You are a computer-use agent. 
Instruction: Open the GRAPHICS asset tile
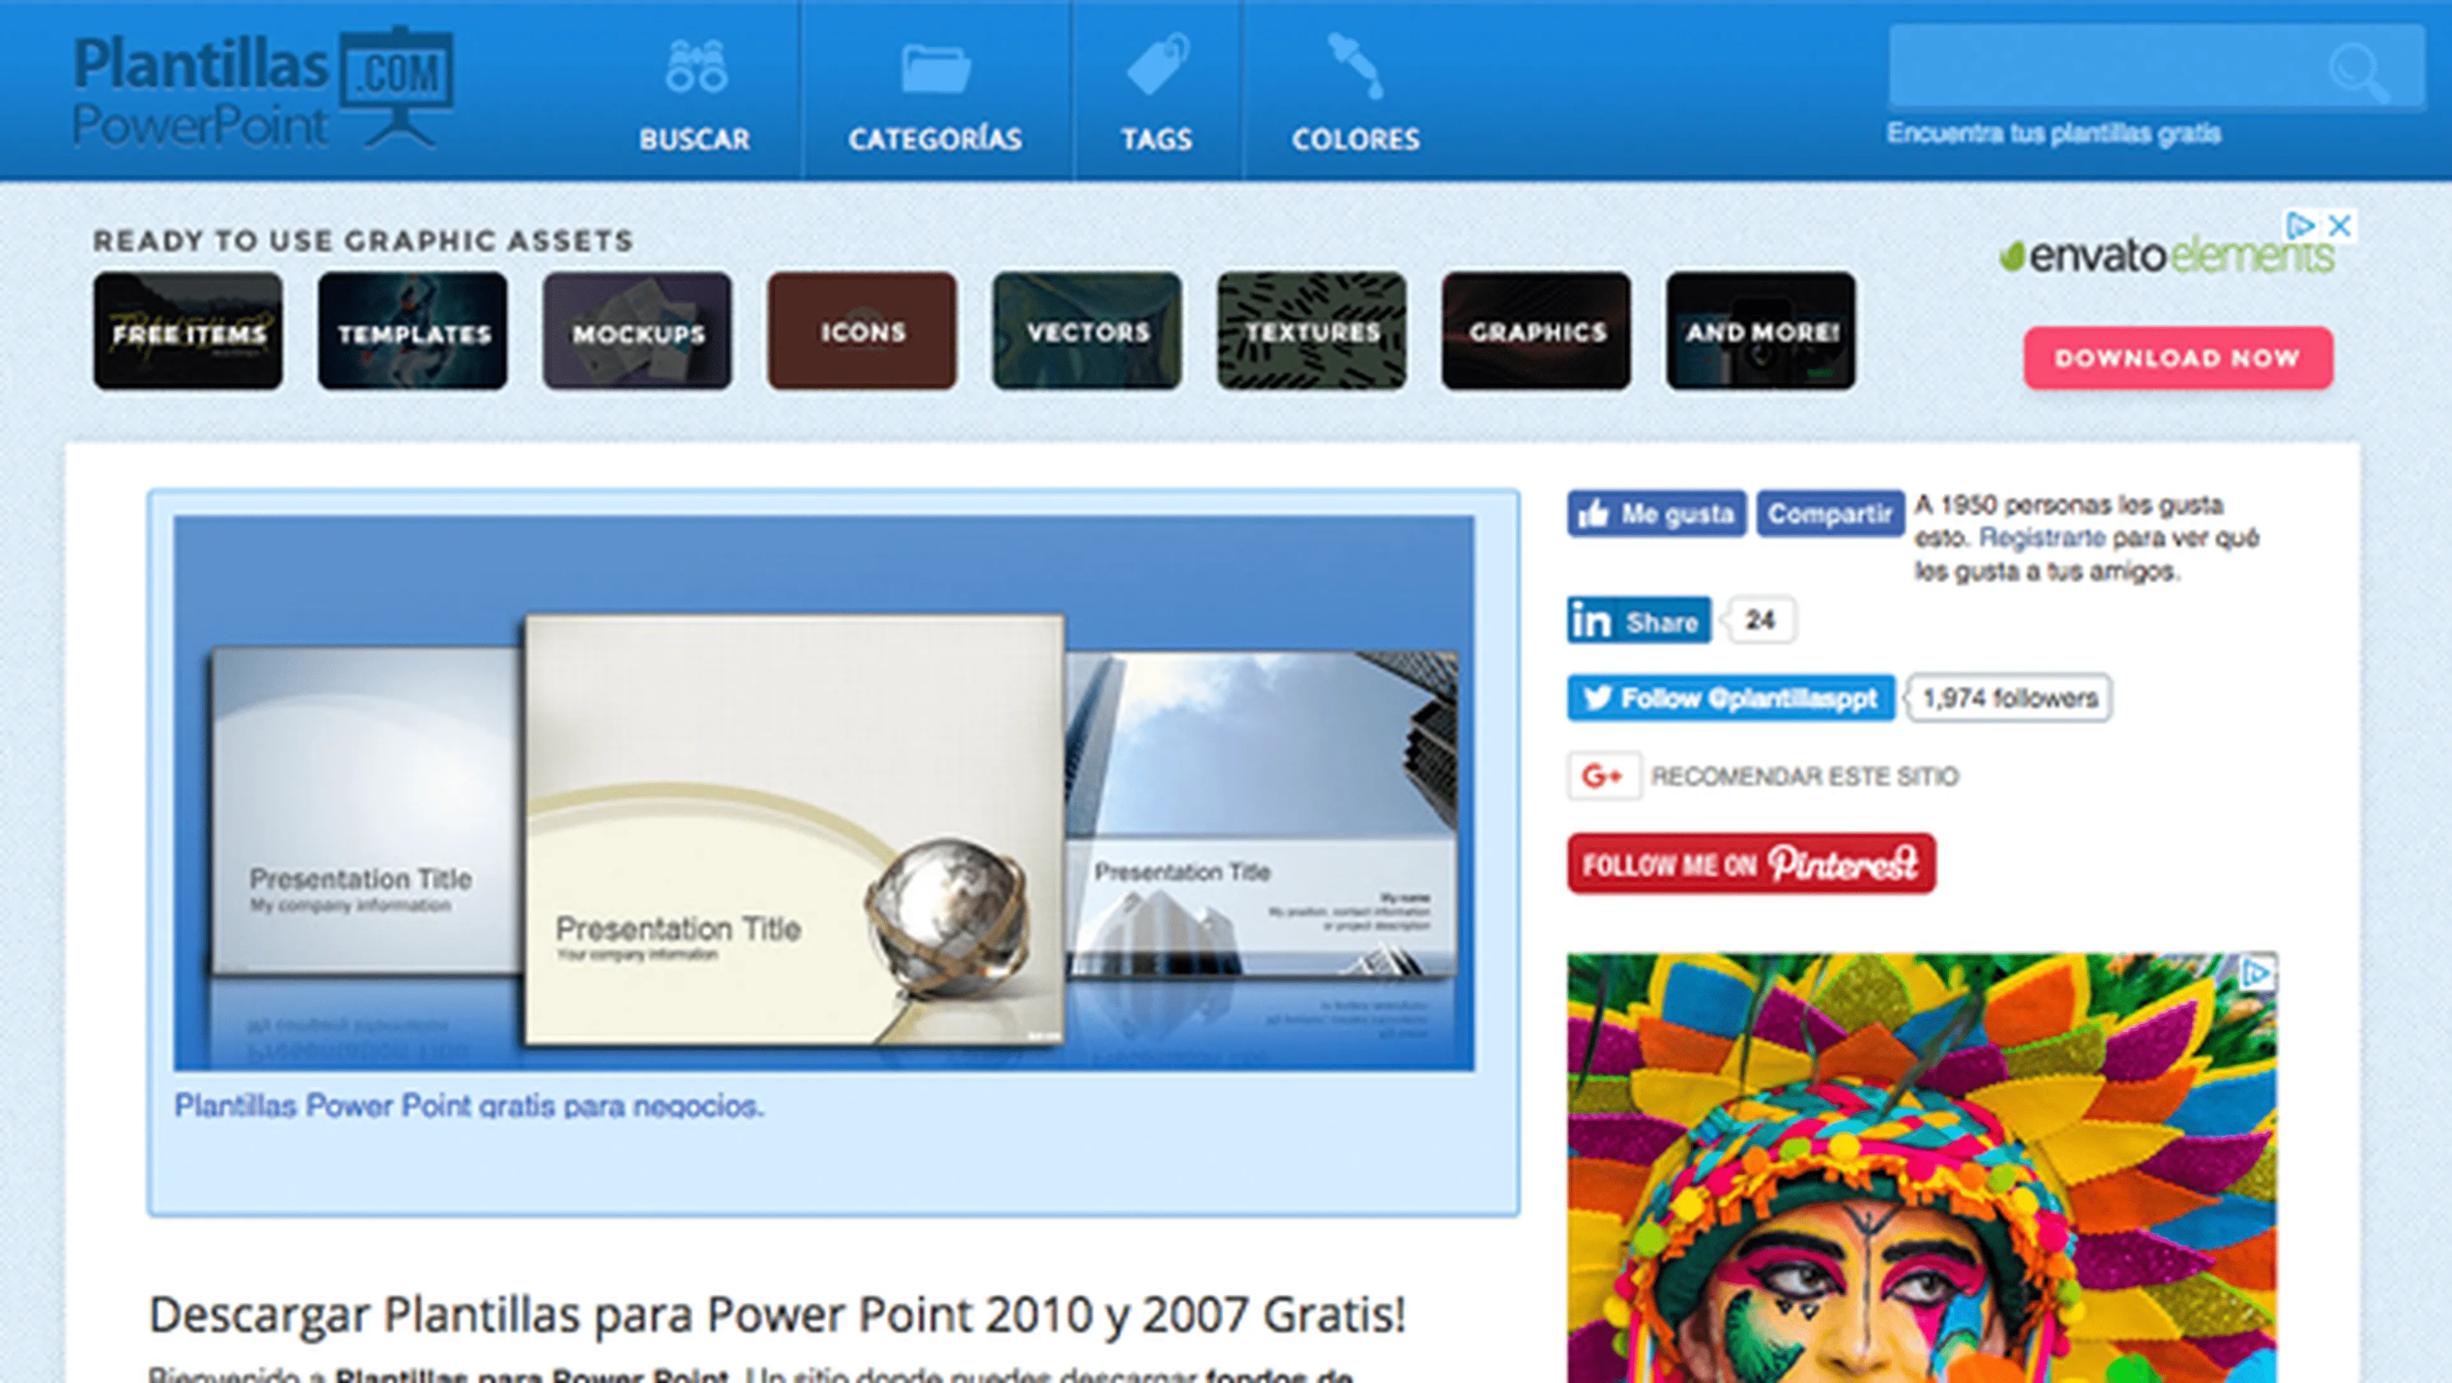(1536, 331)
